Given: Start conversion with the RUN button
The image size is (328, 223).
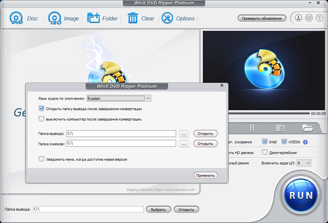Looking at the screenshot, I should pyautogui.click(x=301, y=196).
